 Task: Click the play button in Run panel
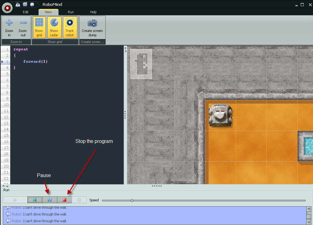click(x=15, y=200)
